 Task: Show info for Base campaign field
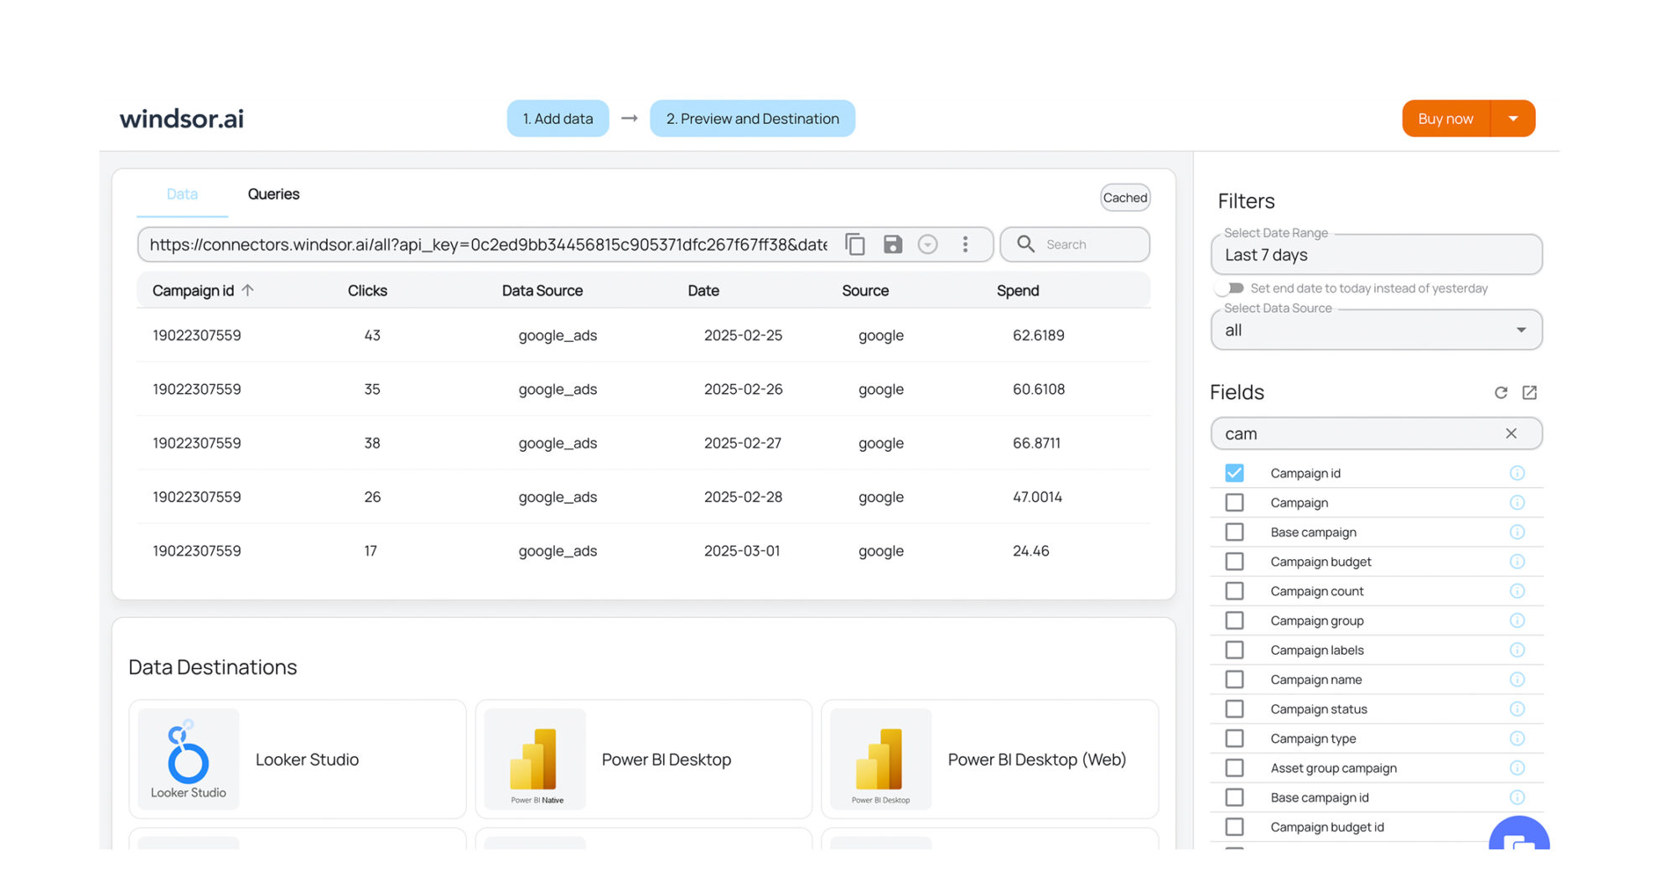coord(1517,532)
